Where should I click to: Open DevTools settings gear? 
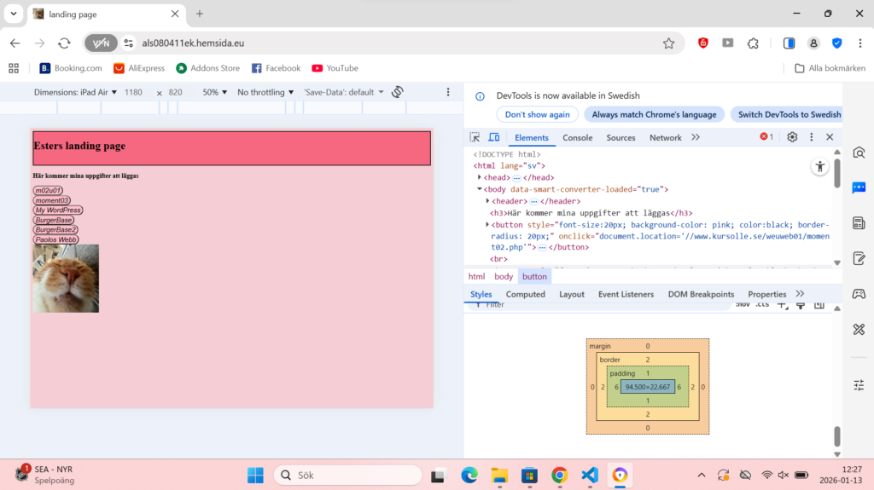click(792, 137)
